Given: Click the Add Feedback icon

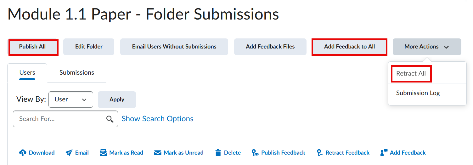Looking at the screenshot, I should pyautogui.click(x=384, y=153).
